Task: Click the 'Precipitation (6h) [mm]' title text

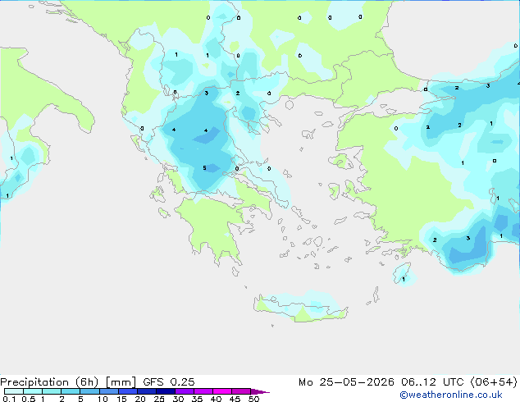Action: point(68,382)
